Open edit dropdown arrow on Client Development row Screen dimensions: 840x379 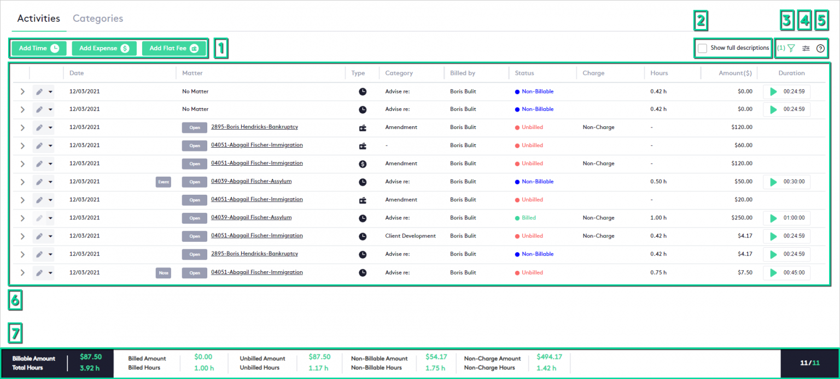[x=50, y=236]
